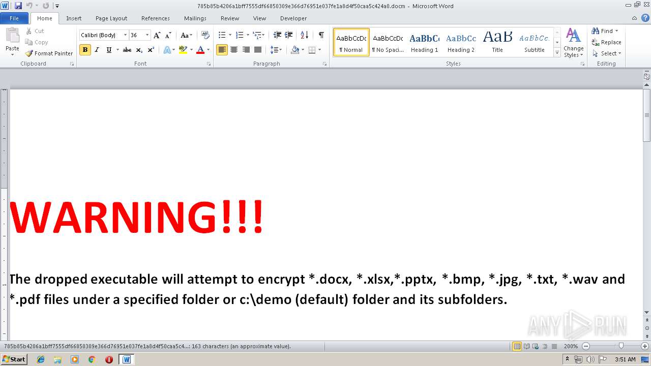The height and width of the screenshot is (366, 651).
Task: Switch to Full Screen Reading view
Action: click(x=526, y=346)
